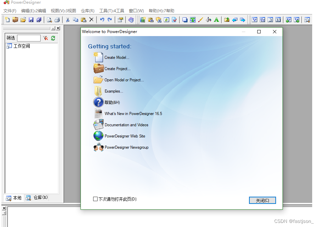Click the Delete X toolbar icon
This screenshot has width=319, height=227.
[x=91, y=20]
